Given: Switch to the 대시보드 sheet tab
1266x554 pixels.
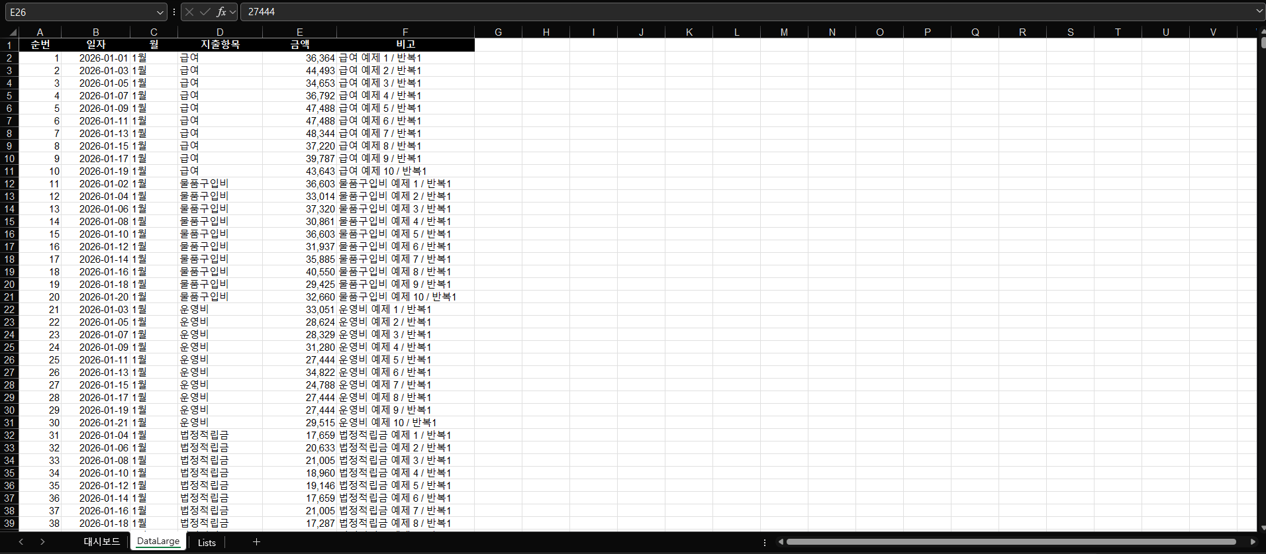Looking at the screenshot, I should point(101,542).
